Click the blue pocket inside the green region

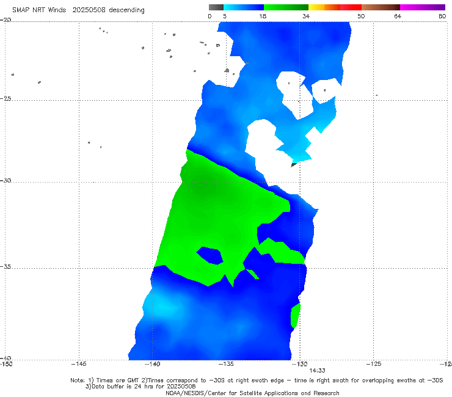tap(211, 255)
